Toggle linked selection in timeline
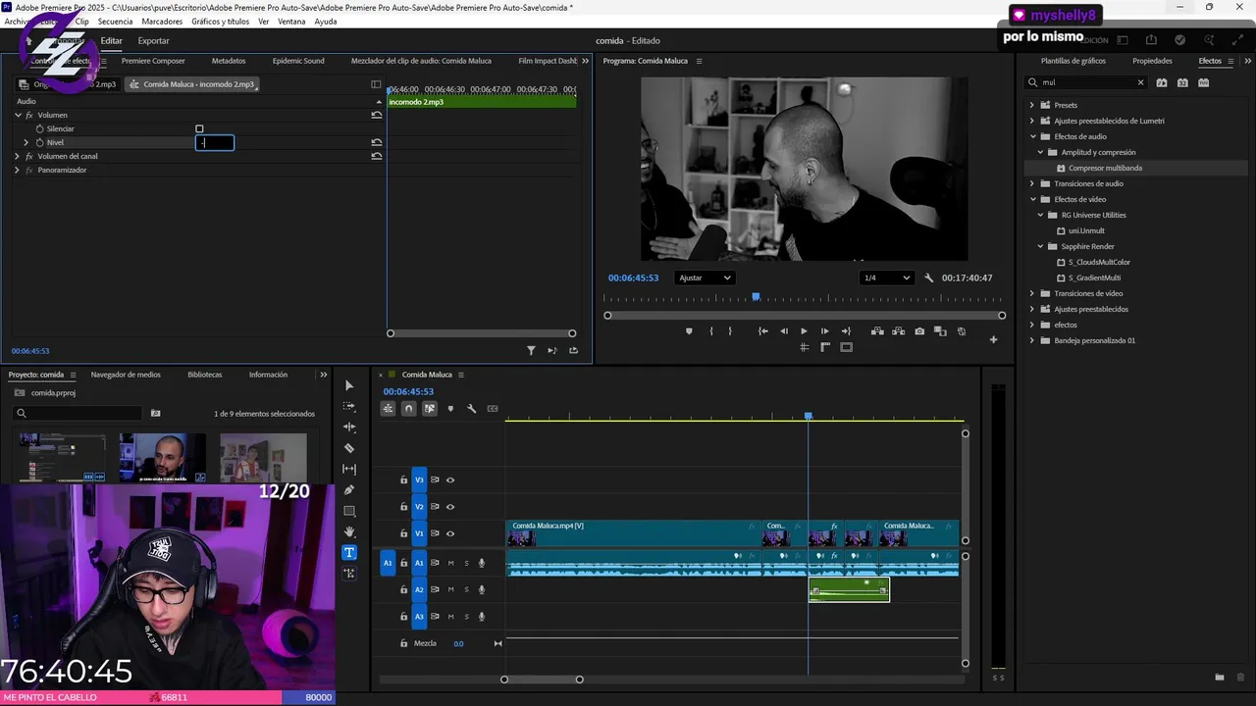The image size is (1256, 706). [430, 408]
